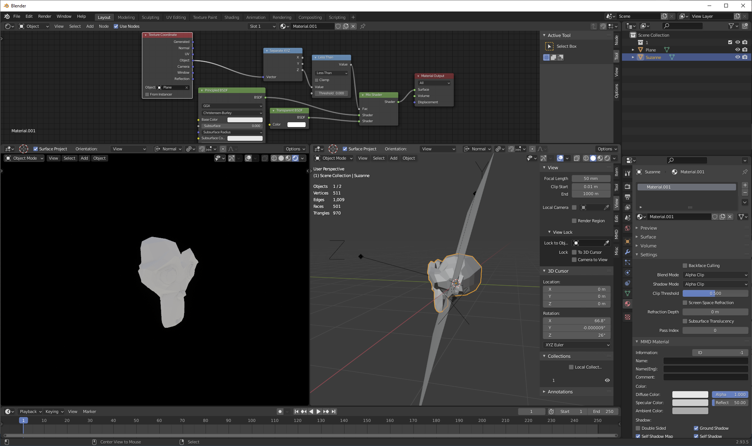752x446 pixels.
Task: Open Blend Mode dropdown
Action: click(x=716, y=275)
